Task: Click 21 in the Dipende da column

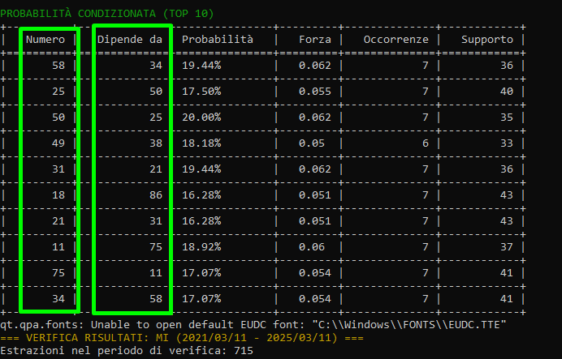Action: tap(156, 169)
